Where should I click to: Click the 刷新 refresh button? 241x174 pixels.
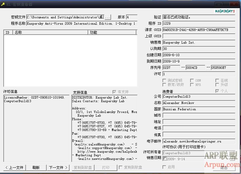(x=36, y=167)
